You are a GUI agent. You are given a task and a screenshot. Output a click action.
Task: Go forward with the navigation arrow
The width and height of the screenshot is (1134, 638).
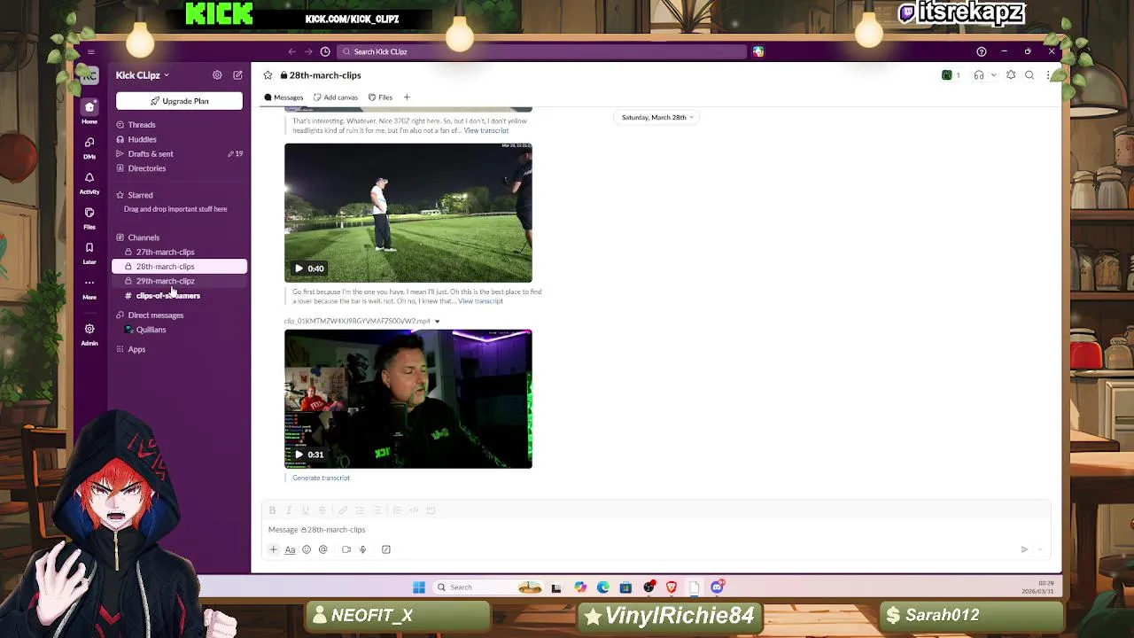coord(308,51)
